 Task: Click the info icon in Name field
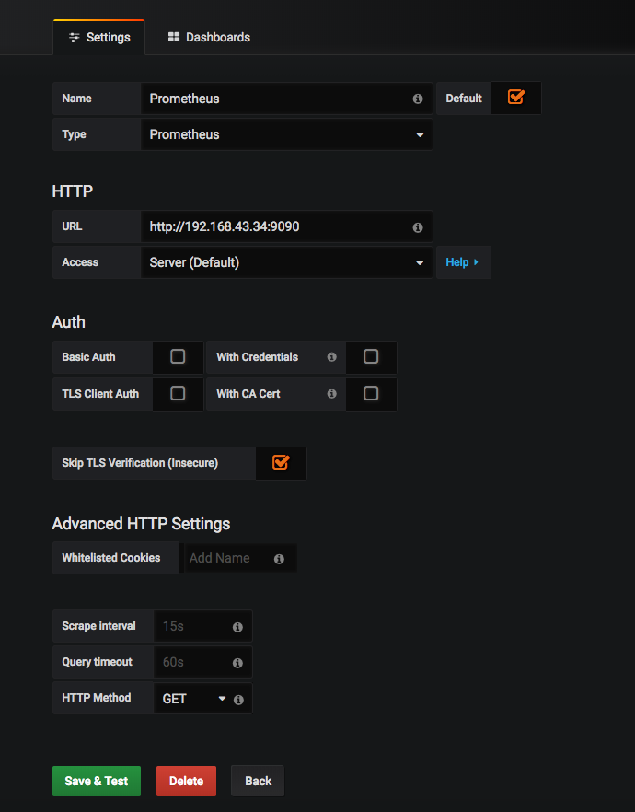coord(418,99)
